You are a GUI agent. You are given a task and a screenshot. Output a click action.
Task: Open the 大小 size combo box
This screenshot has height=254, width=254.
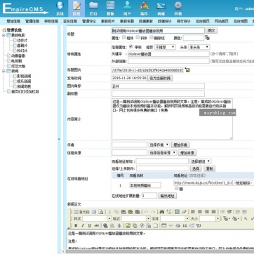(x=210, y=219)
